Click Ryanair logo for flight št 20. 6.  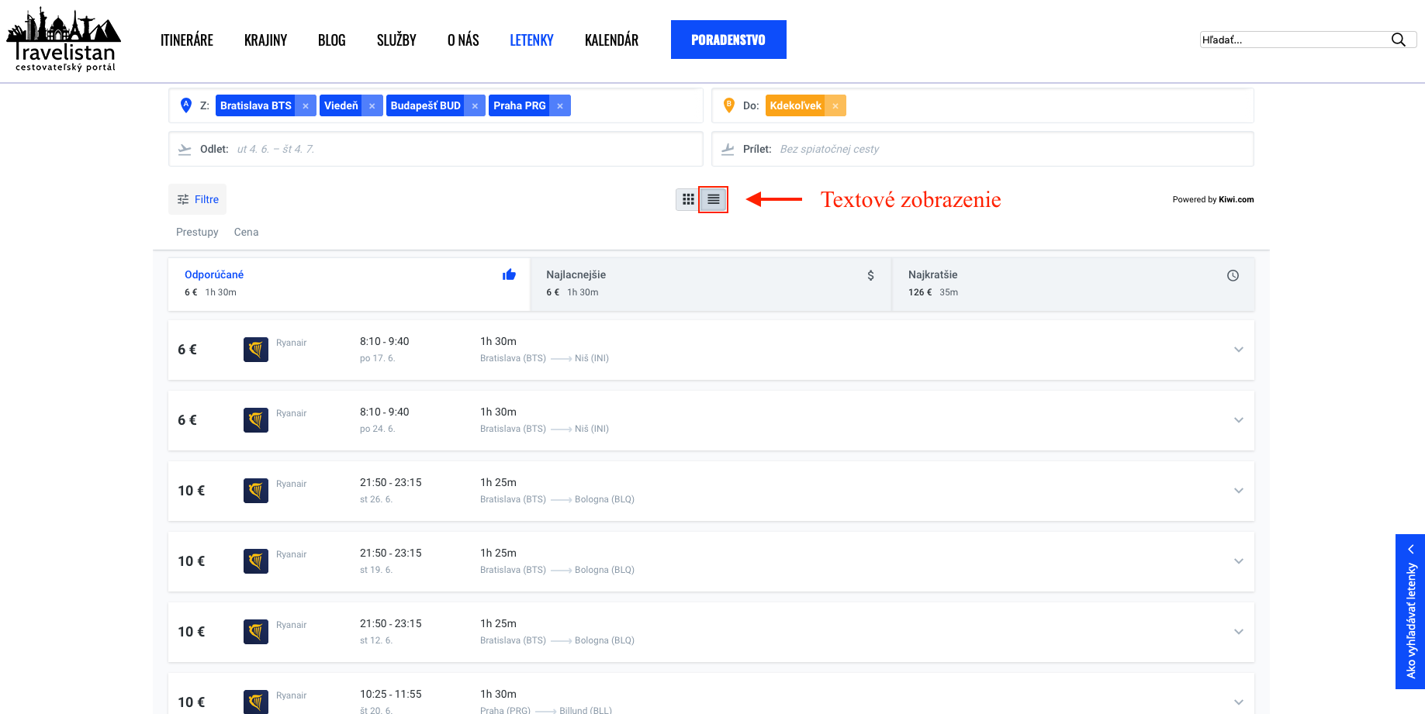click(x=256, y=702)
